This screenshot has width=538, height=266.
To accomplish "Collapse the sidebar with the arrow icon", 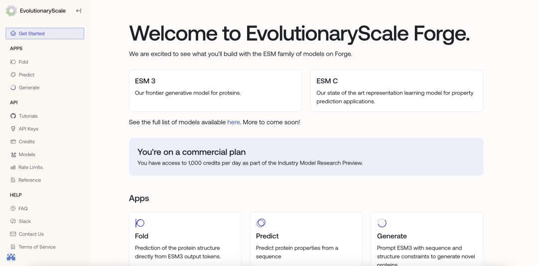I will [x=79, y=10].
